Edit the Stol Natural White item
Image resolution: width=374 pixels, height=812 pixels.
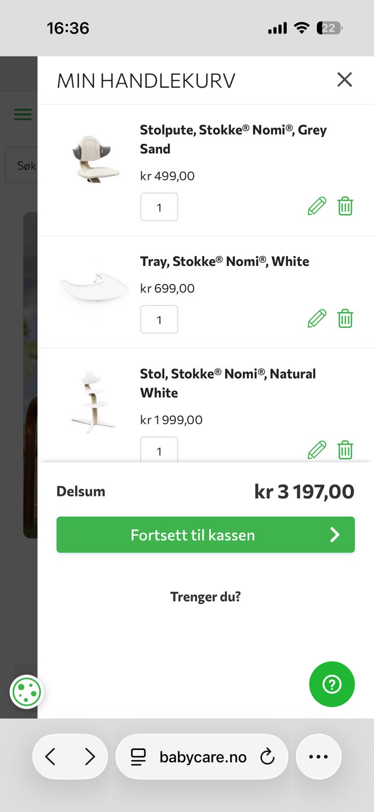[x=317, y=450]
